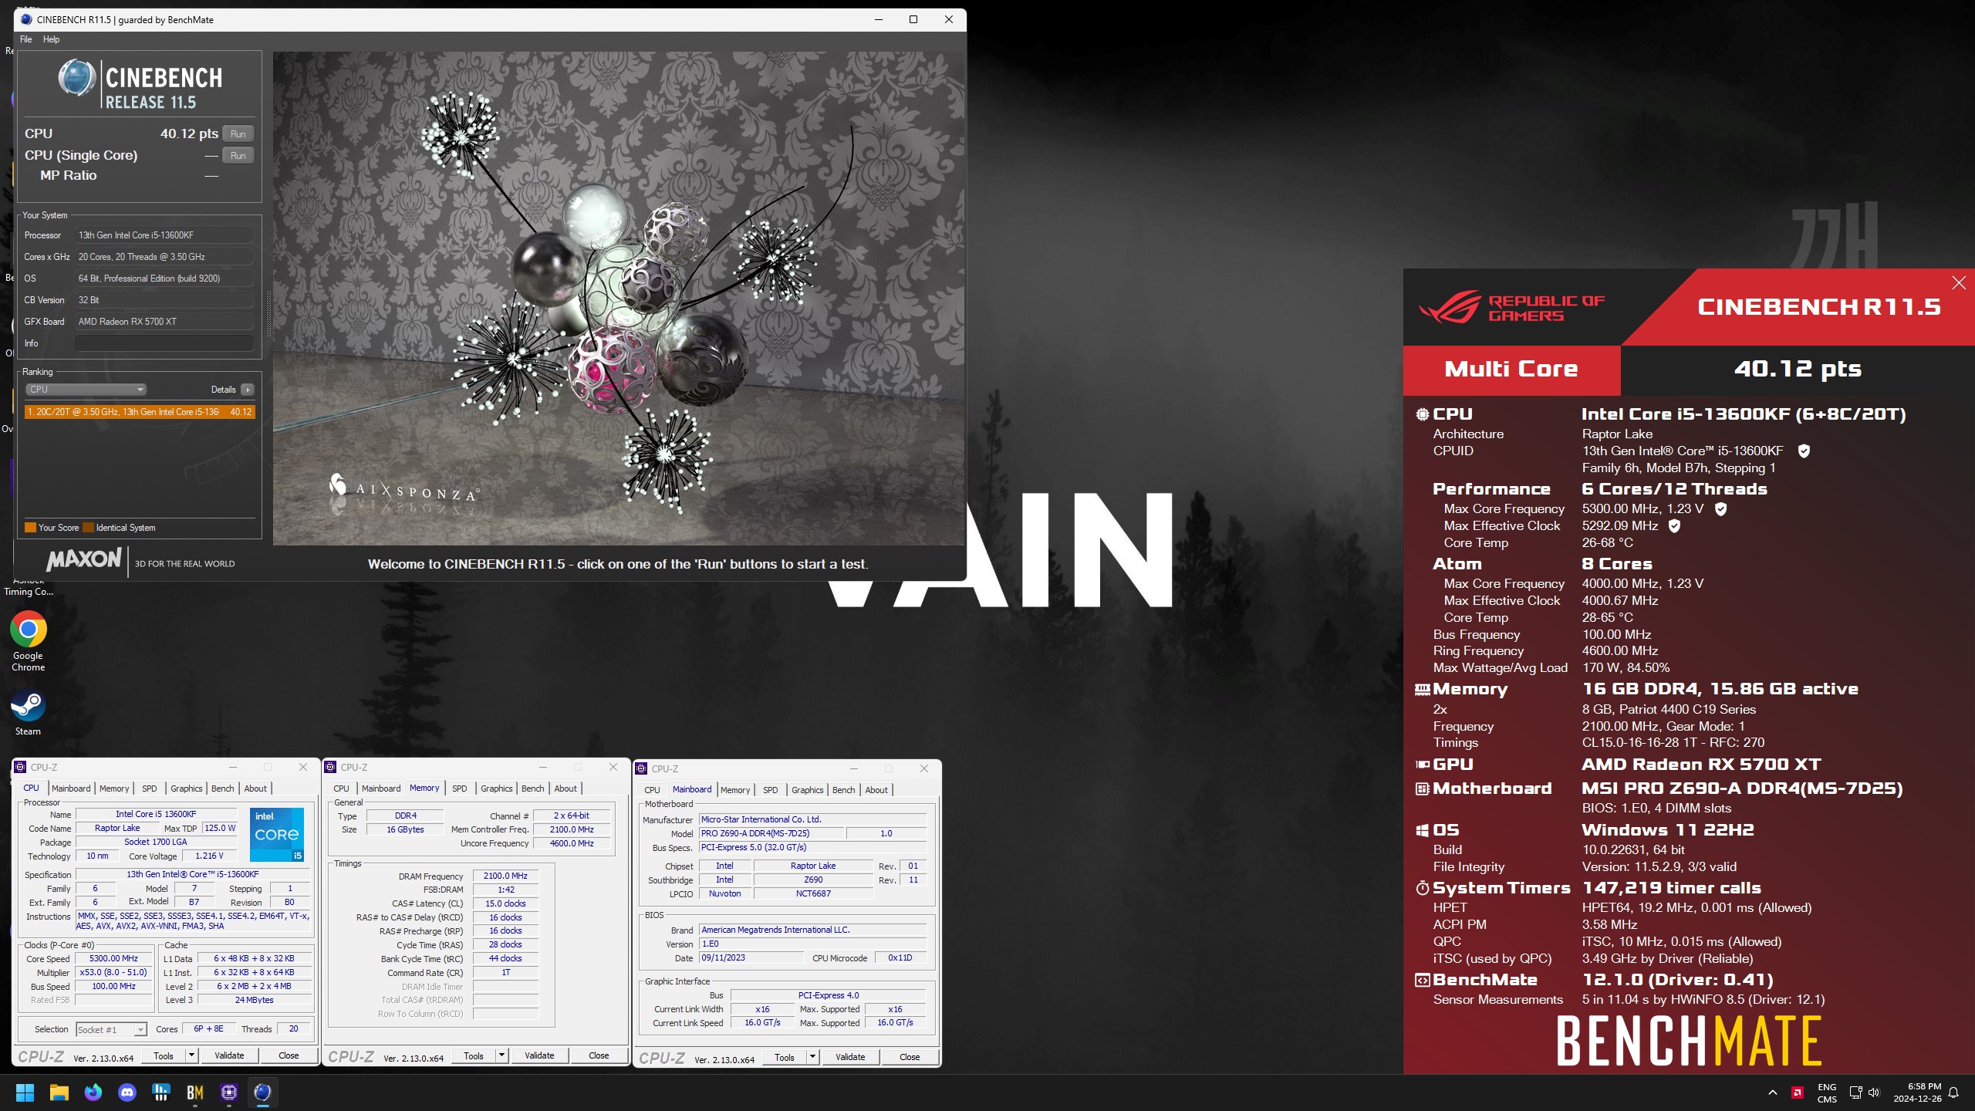Open CPU tab in CPU-Z Mainboard window
This screenshot has width=1975, height=1111.
[652, 790]
